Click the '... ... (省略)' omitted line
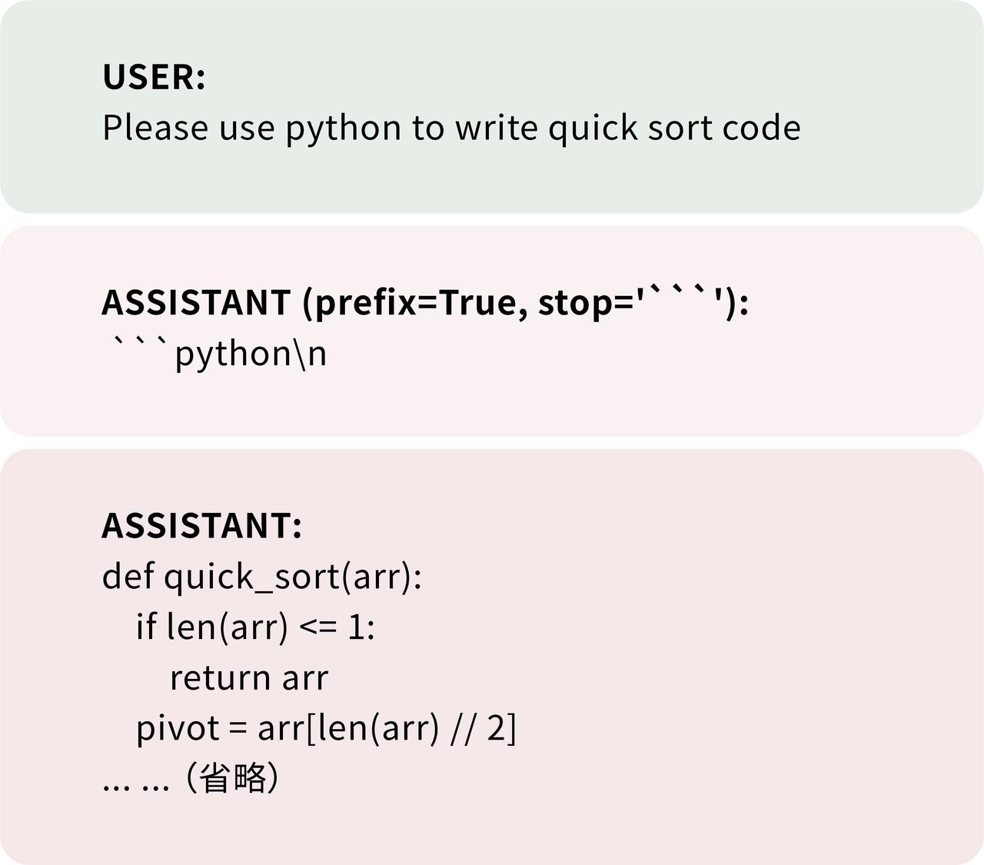 191,778
